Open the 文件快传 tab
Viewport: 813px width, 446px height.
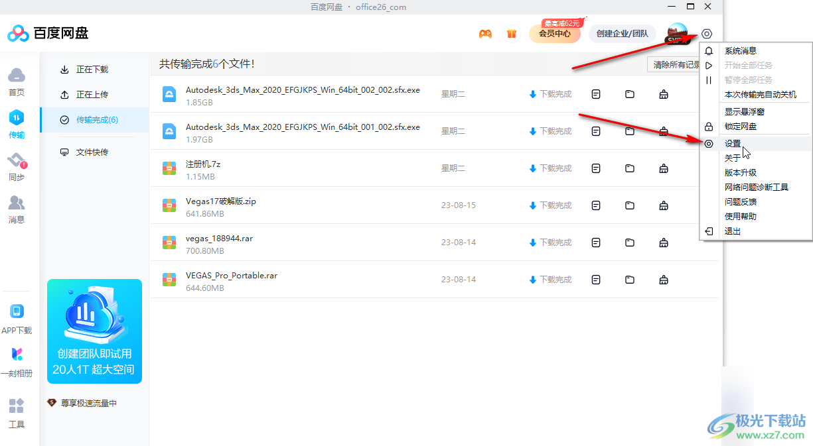click(x=92, y=152)
